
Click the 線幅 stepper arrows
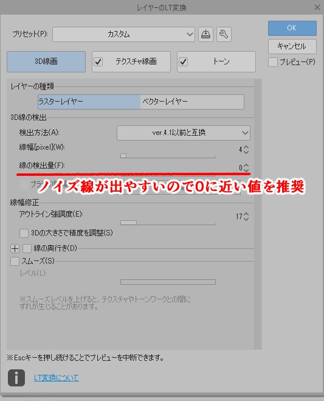(246, 150)
